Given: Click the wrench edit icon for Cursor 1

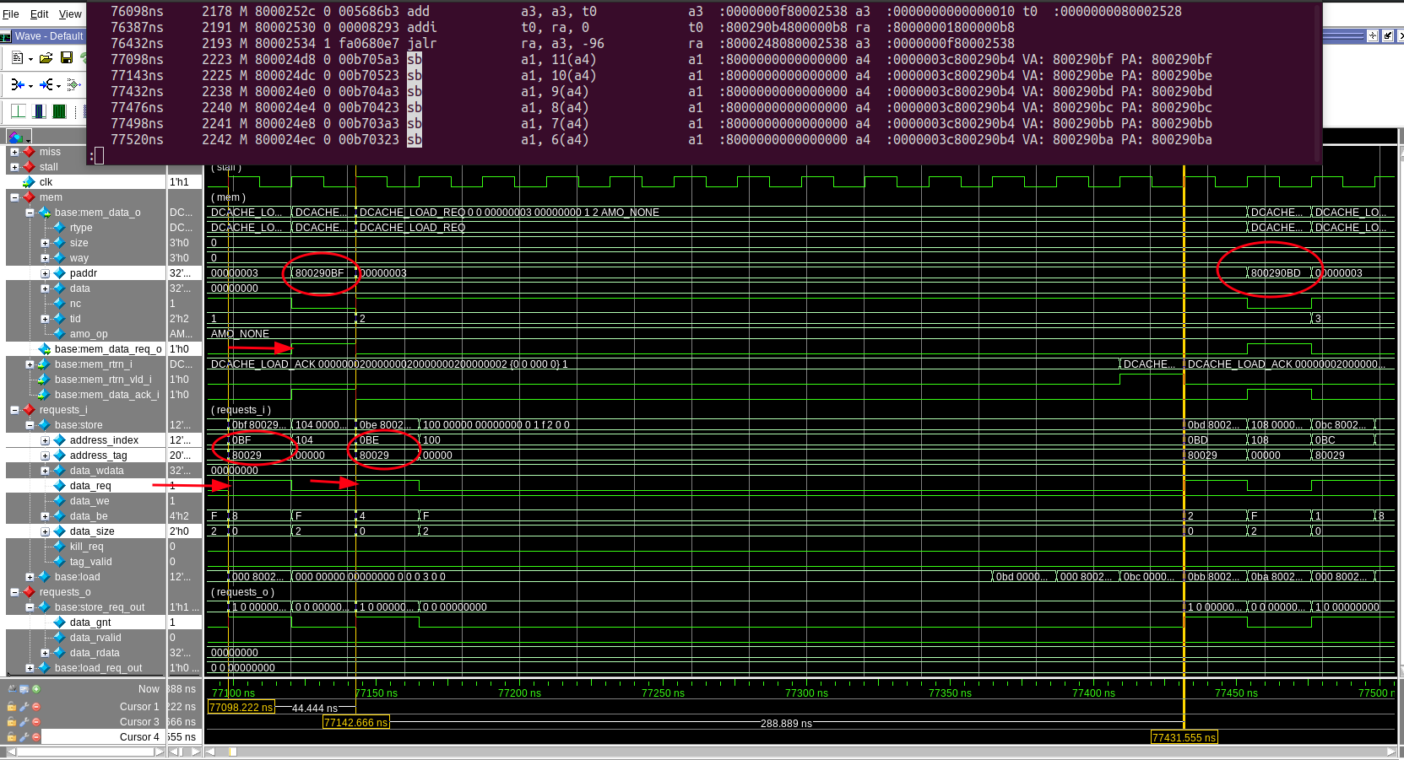Looking at the screenshot, I should 24,707.
